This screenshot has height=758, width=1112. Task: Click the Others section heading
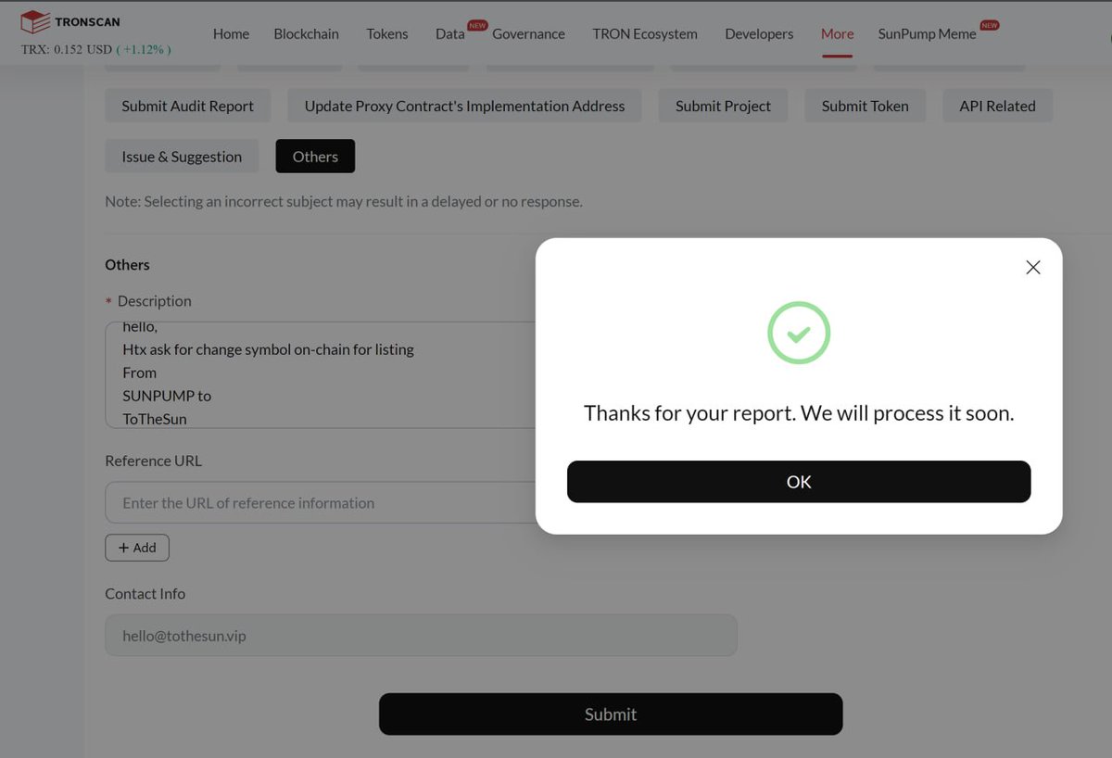[x=127, y=265]
